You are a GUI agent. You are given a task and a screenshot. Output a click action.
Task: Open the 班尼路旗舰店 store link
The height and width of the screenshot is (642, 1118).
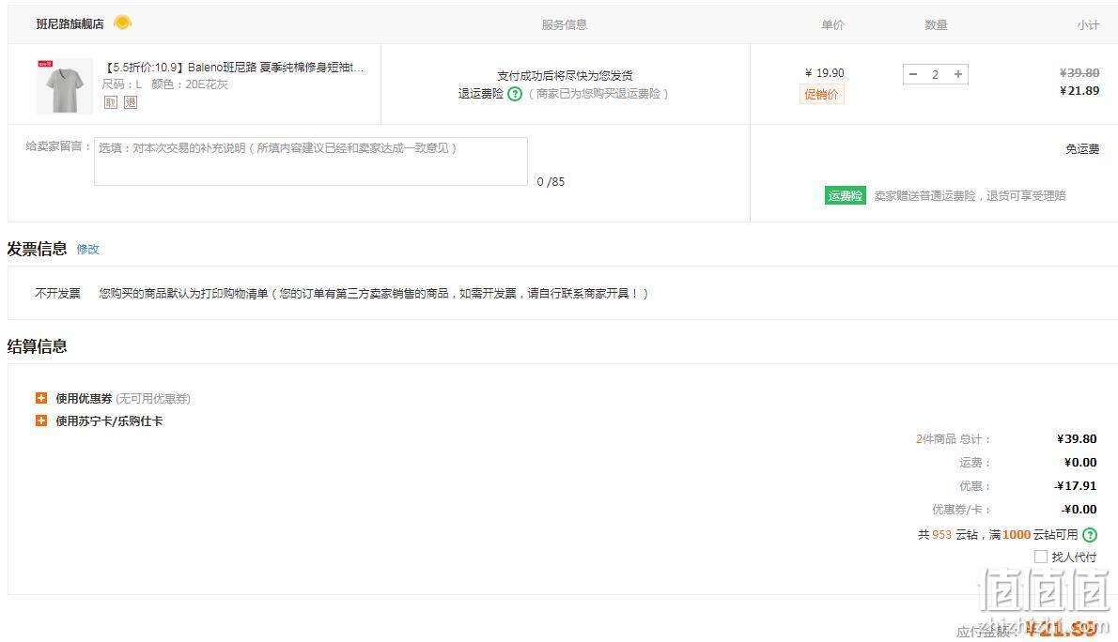point(70,23)
